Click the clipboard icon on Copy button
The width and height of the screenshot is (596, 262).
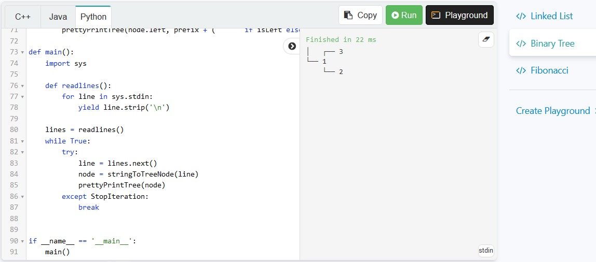click(x=348, y=15)
